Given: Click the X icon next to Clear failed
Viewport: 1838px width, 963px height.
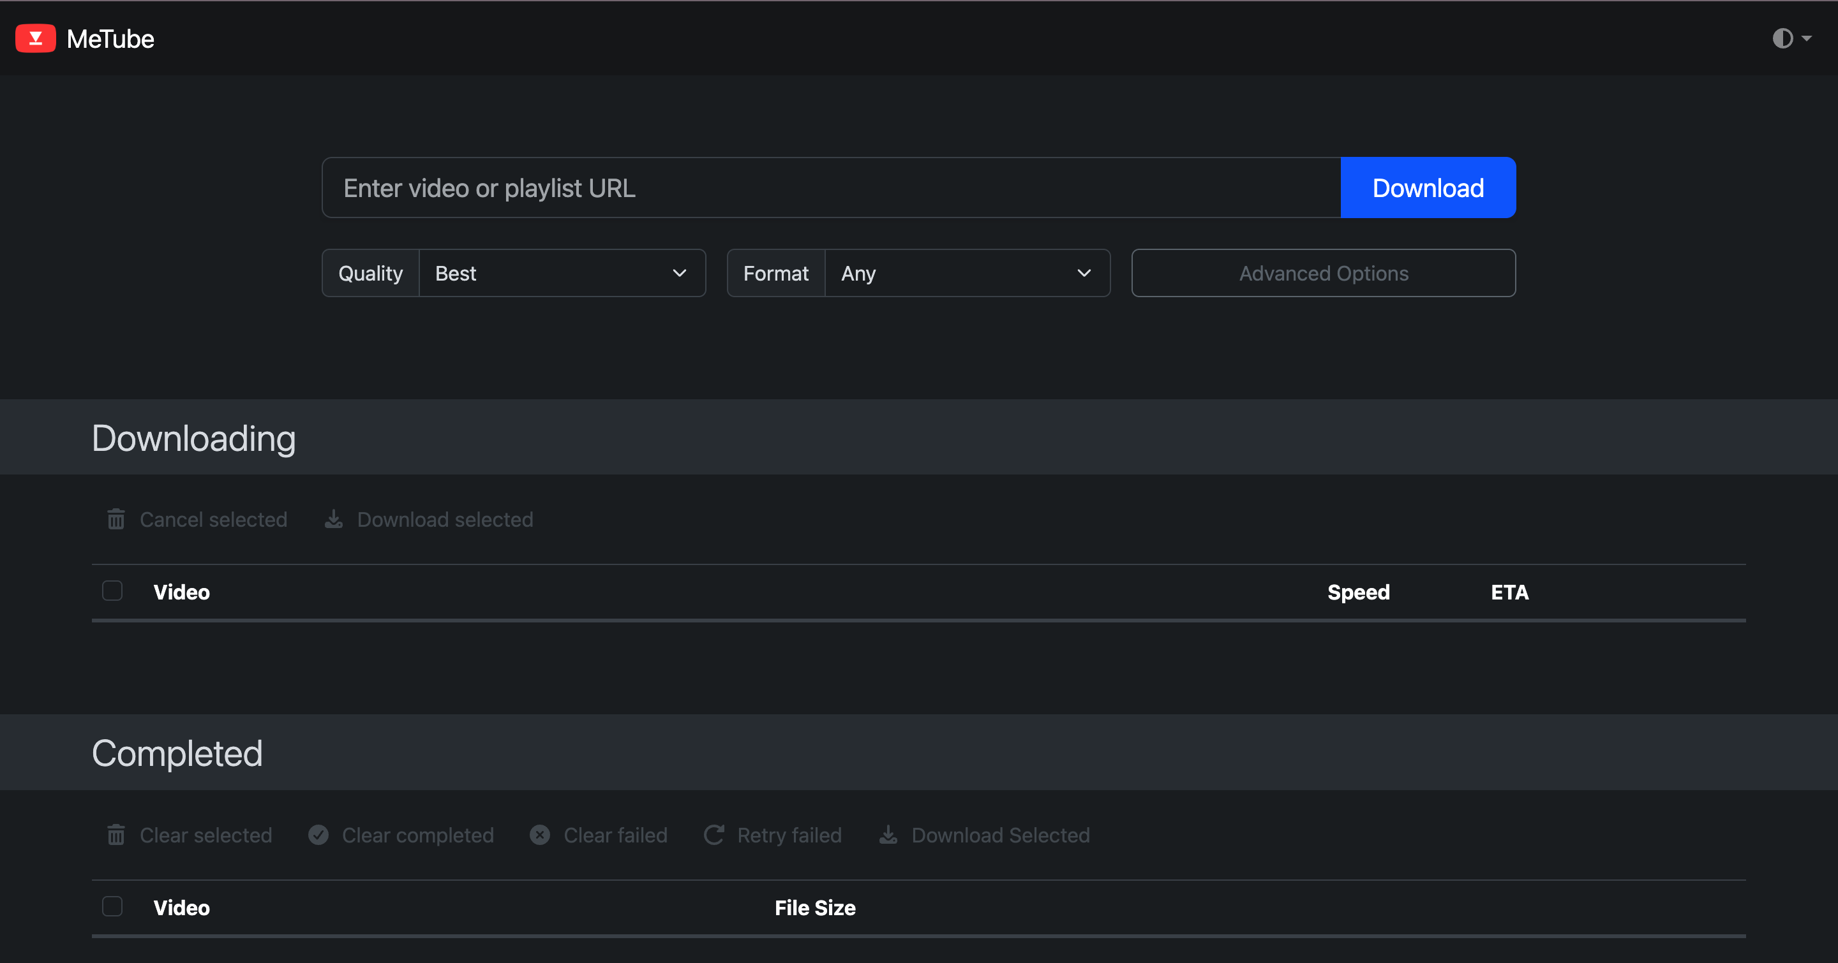Looking at the screenshot, I should click(540, 835).
